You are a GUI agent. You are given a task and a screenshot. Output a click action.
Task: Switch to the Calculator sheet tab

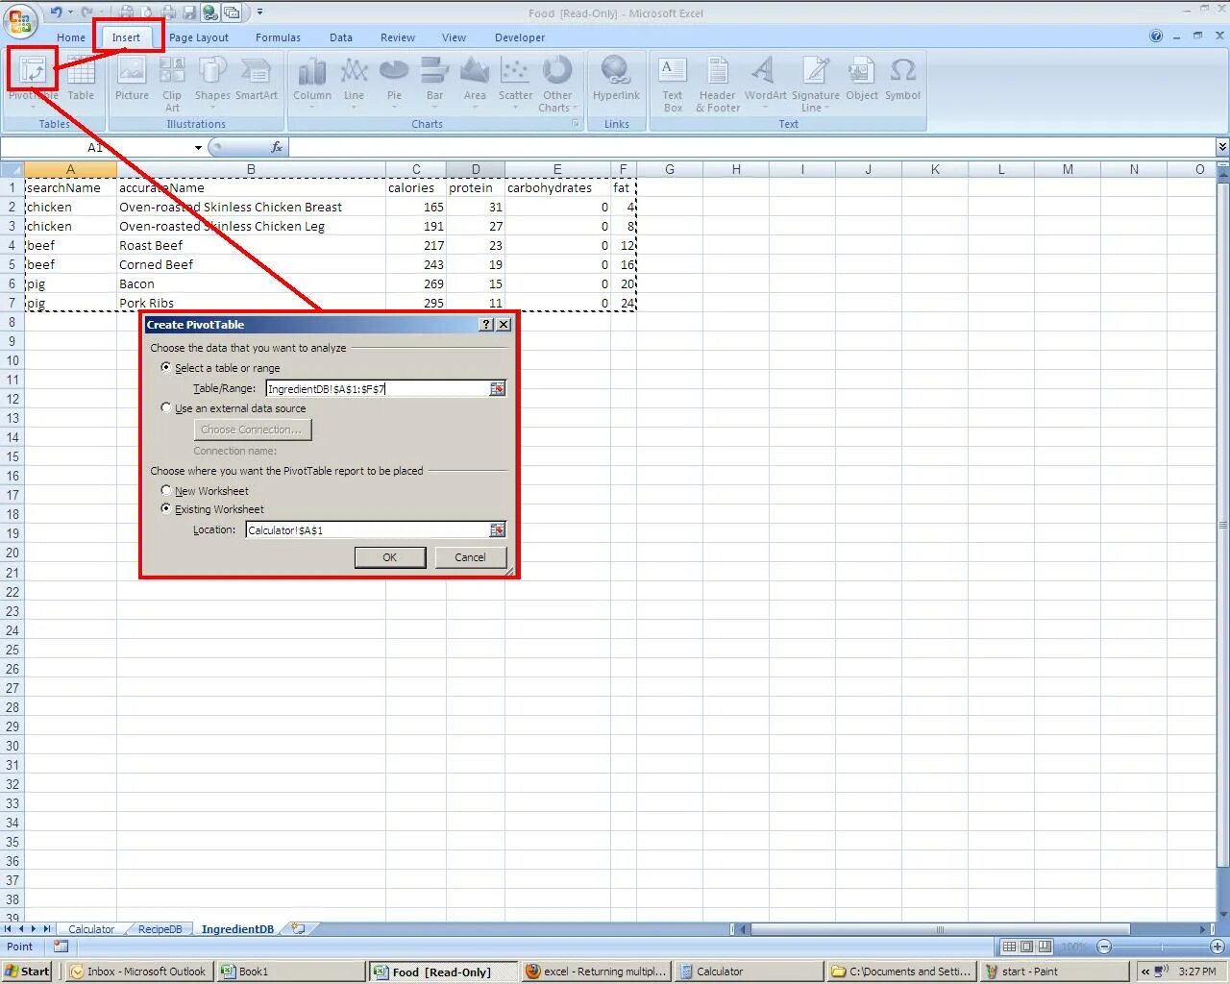[91, 929]
